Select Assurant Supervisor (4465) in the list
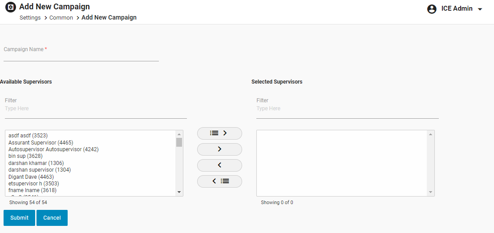This screenshot has height=233, width=494. pyautogui.click(x=40, y=143)
